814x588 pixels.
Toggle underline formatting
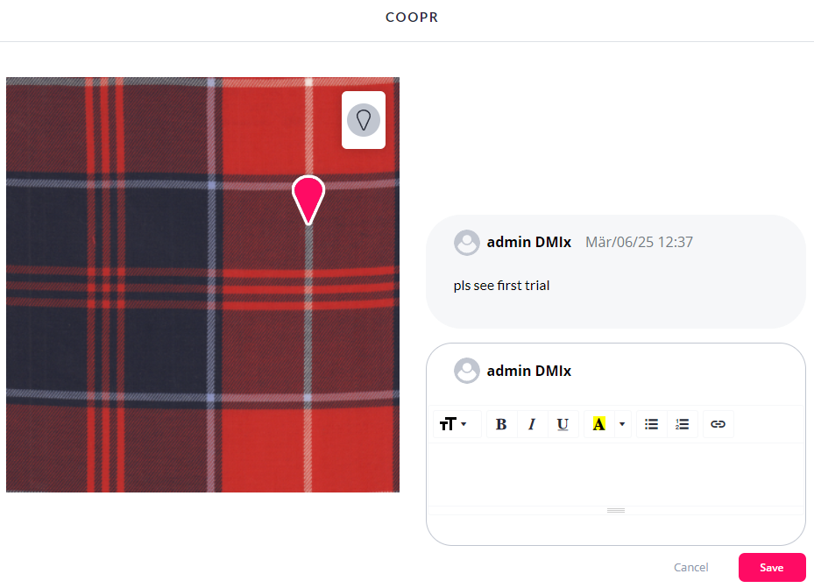(x=563, y=424)
